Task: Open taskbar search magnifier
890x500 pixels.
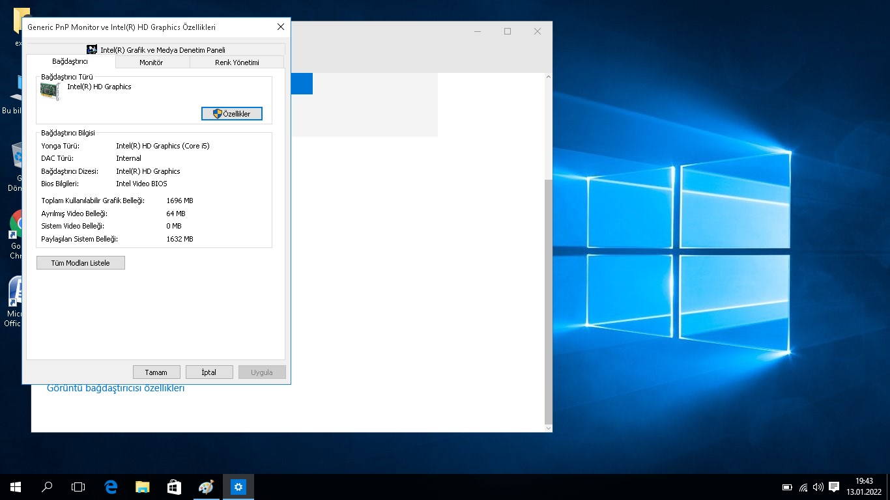Action: tap(47, 487)
